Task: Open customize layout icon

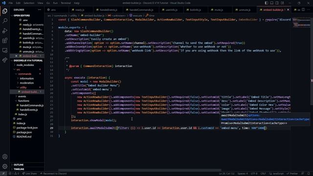Action: tap(283, 3)
